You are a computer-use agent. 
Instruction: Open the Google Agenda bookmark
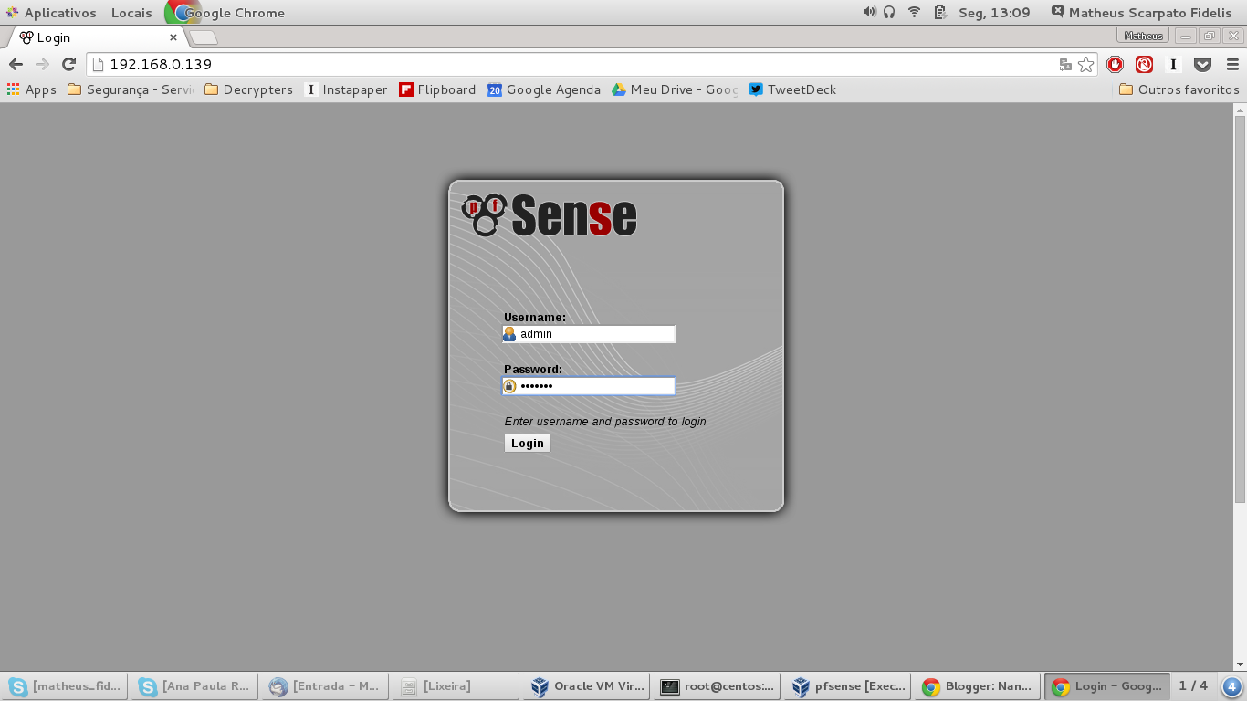click(544, 89)
